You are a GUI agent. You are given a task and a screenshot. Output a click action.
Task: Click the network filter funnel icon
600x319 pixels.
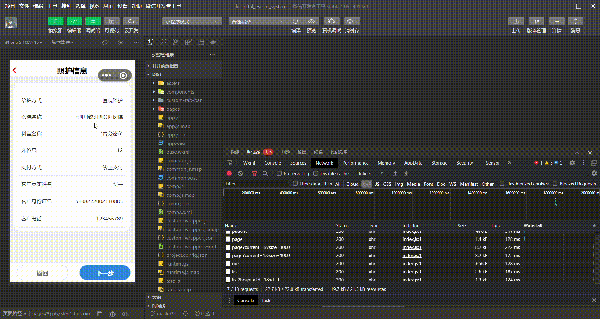point(254,173)
